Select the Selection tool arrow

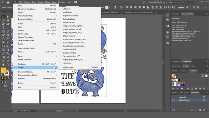tap(3, 17)
